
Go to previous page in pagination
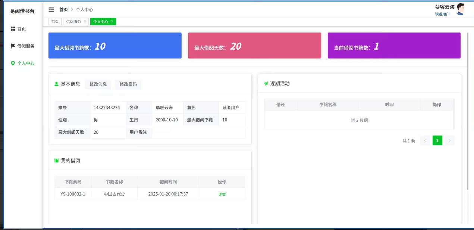pyautogui.click(x=425, y=140)
